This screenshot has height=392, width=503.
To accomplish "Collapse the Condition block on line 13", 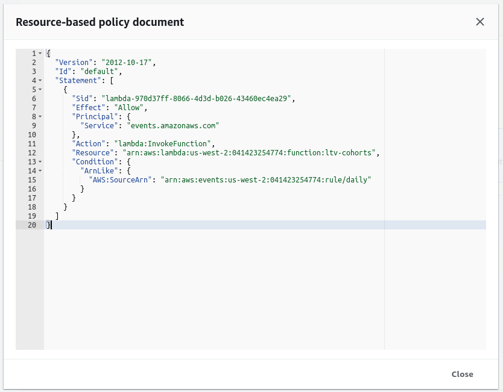I will (x=39, y=161).
